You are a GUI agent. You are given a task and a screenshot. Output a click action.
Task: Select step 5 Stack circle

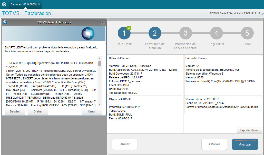click(x=247, y=33)
